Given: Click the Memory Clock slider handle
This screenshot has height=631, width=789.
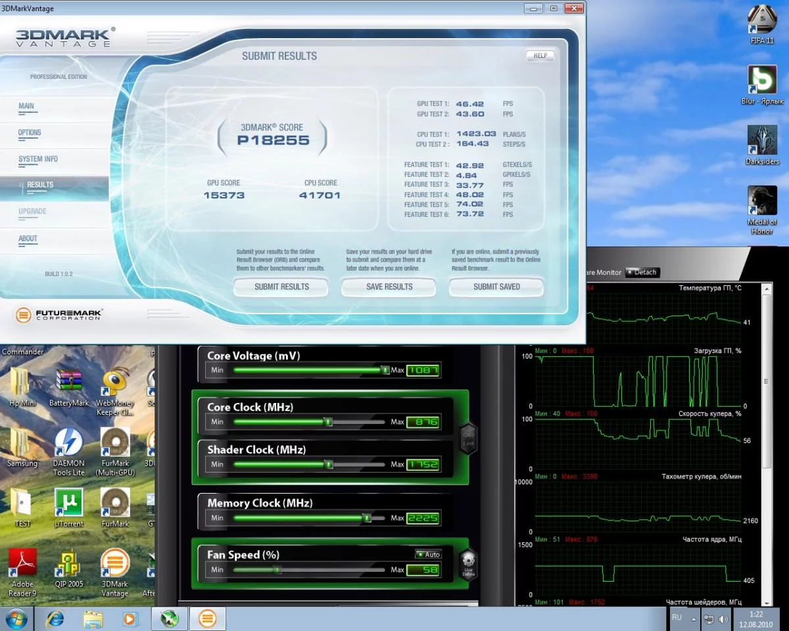Looking at the screenshot, I should pos(367,518).
